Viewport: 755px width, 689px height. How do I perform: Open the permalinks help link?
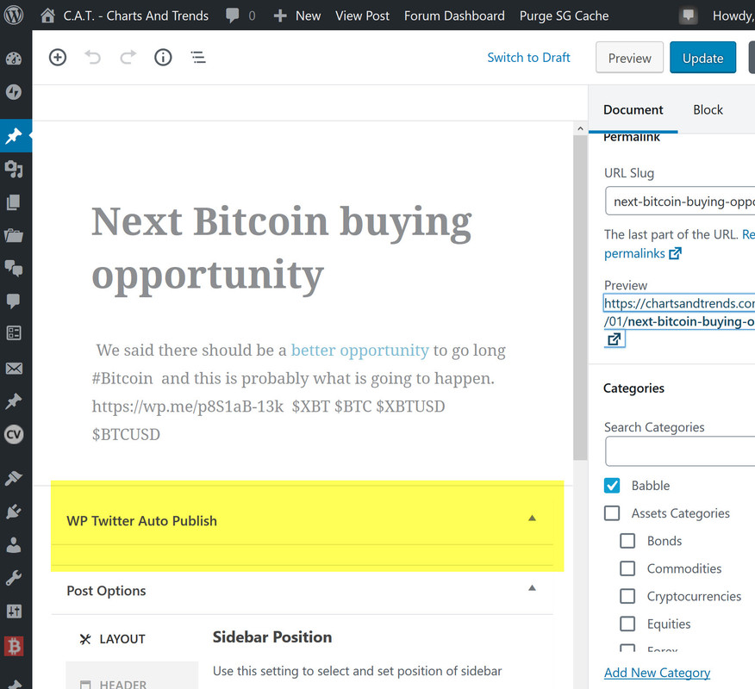642,253
